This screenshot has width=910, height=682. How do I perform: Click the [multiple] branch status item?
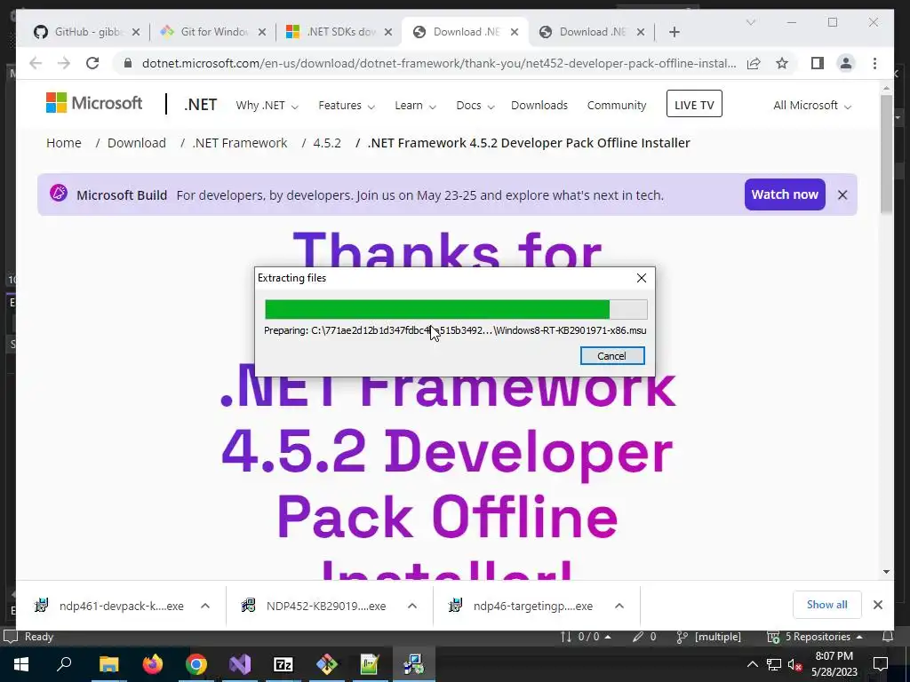point(708,637)
